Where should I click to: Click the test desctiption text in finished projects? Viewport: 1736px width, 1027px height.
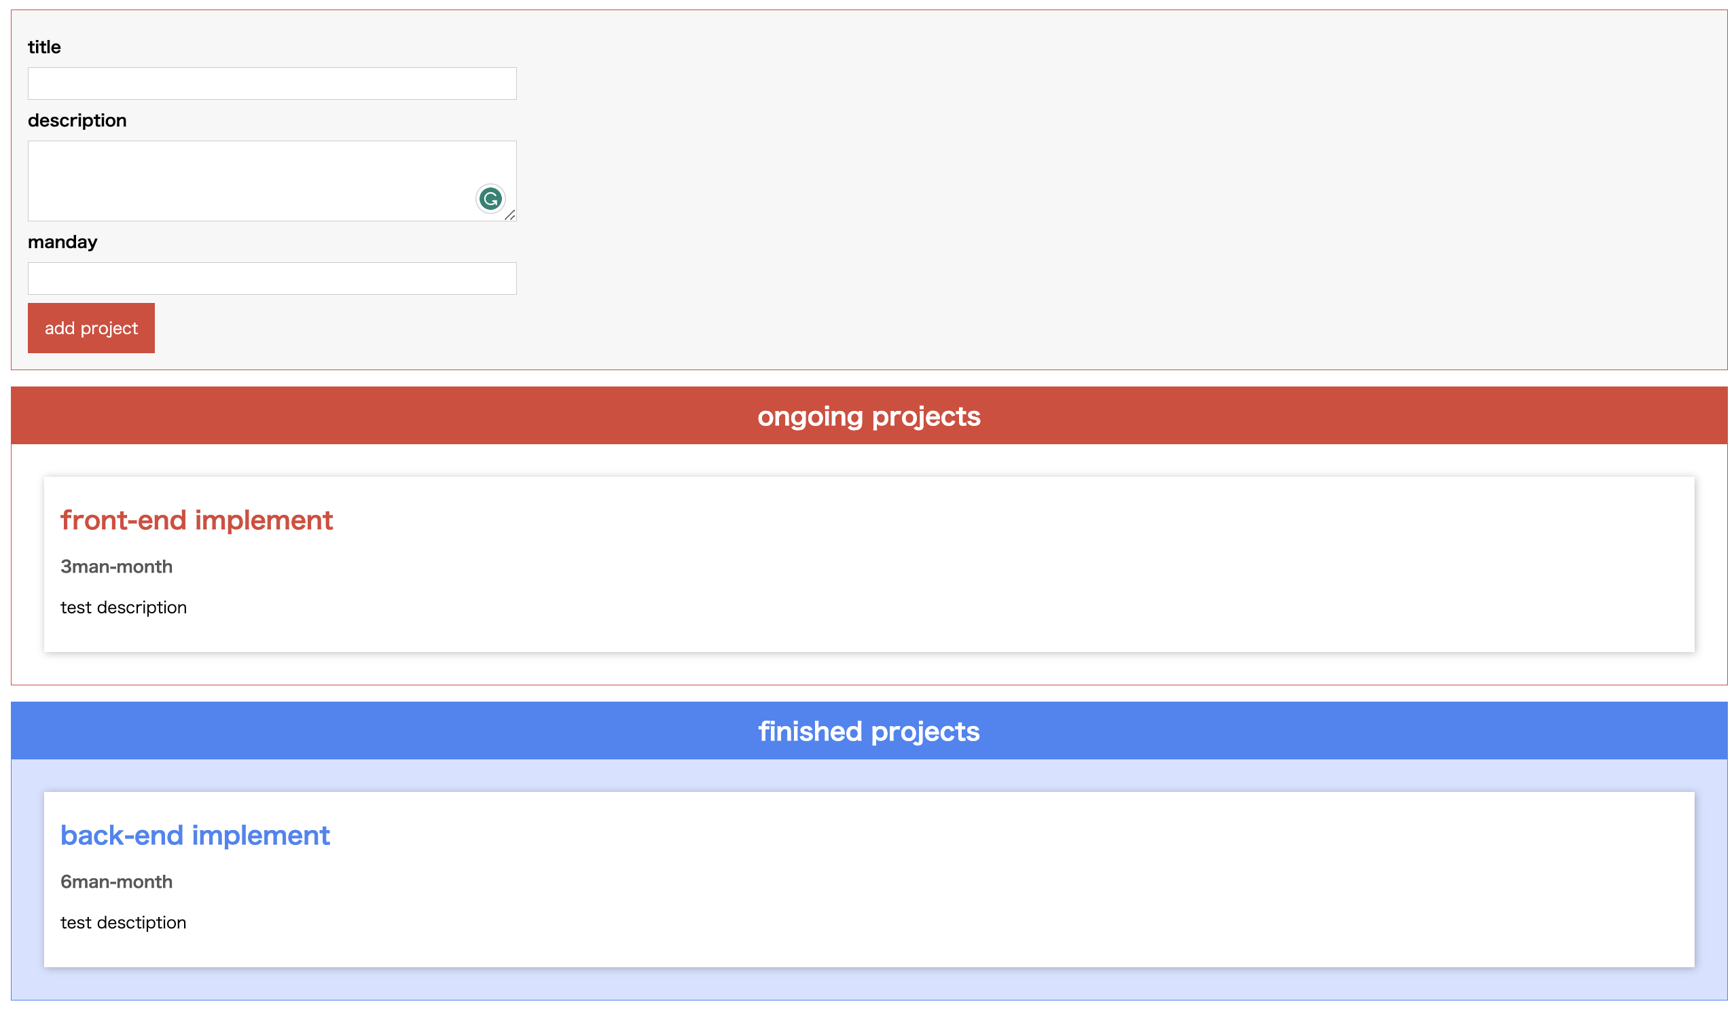(x=123, y=922)
